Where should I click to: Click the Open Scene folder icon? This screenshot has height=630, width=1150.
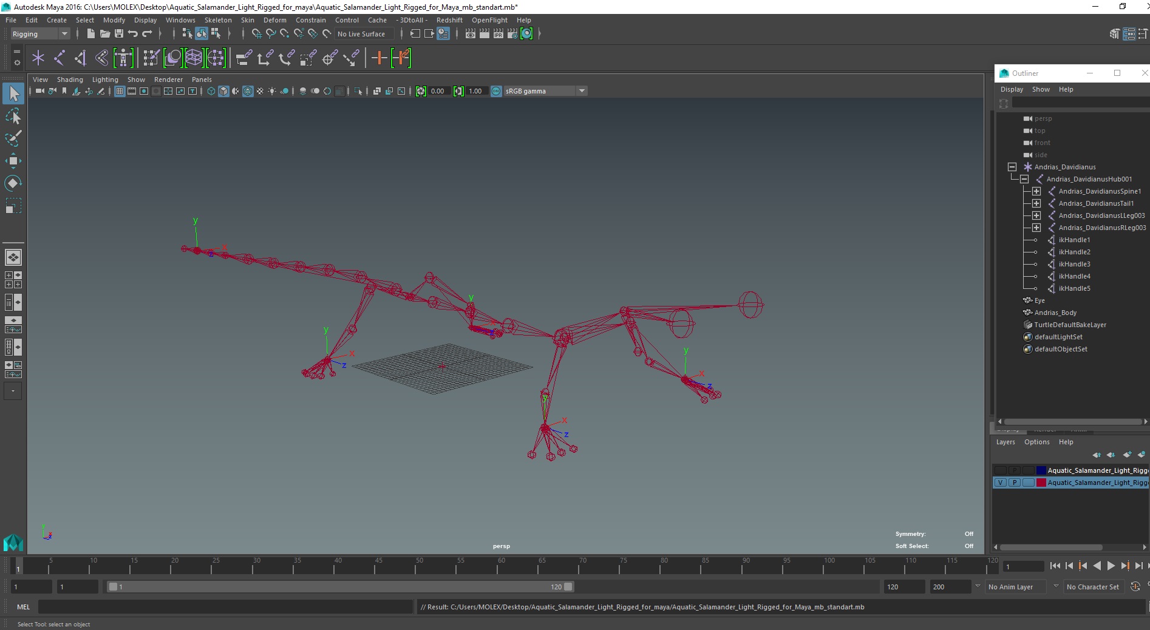(x=104, y=34)
